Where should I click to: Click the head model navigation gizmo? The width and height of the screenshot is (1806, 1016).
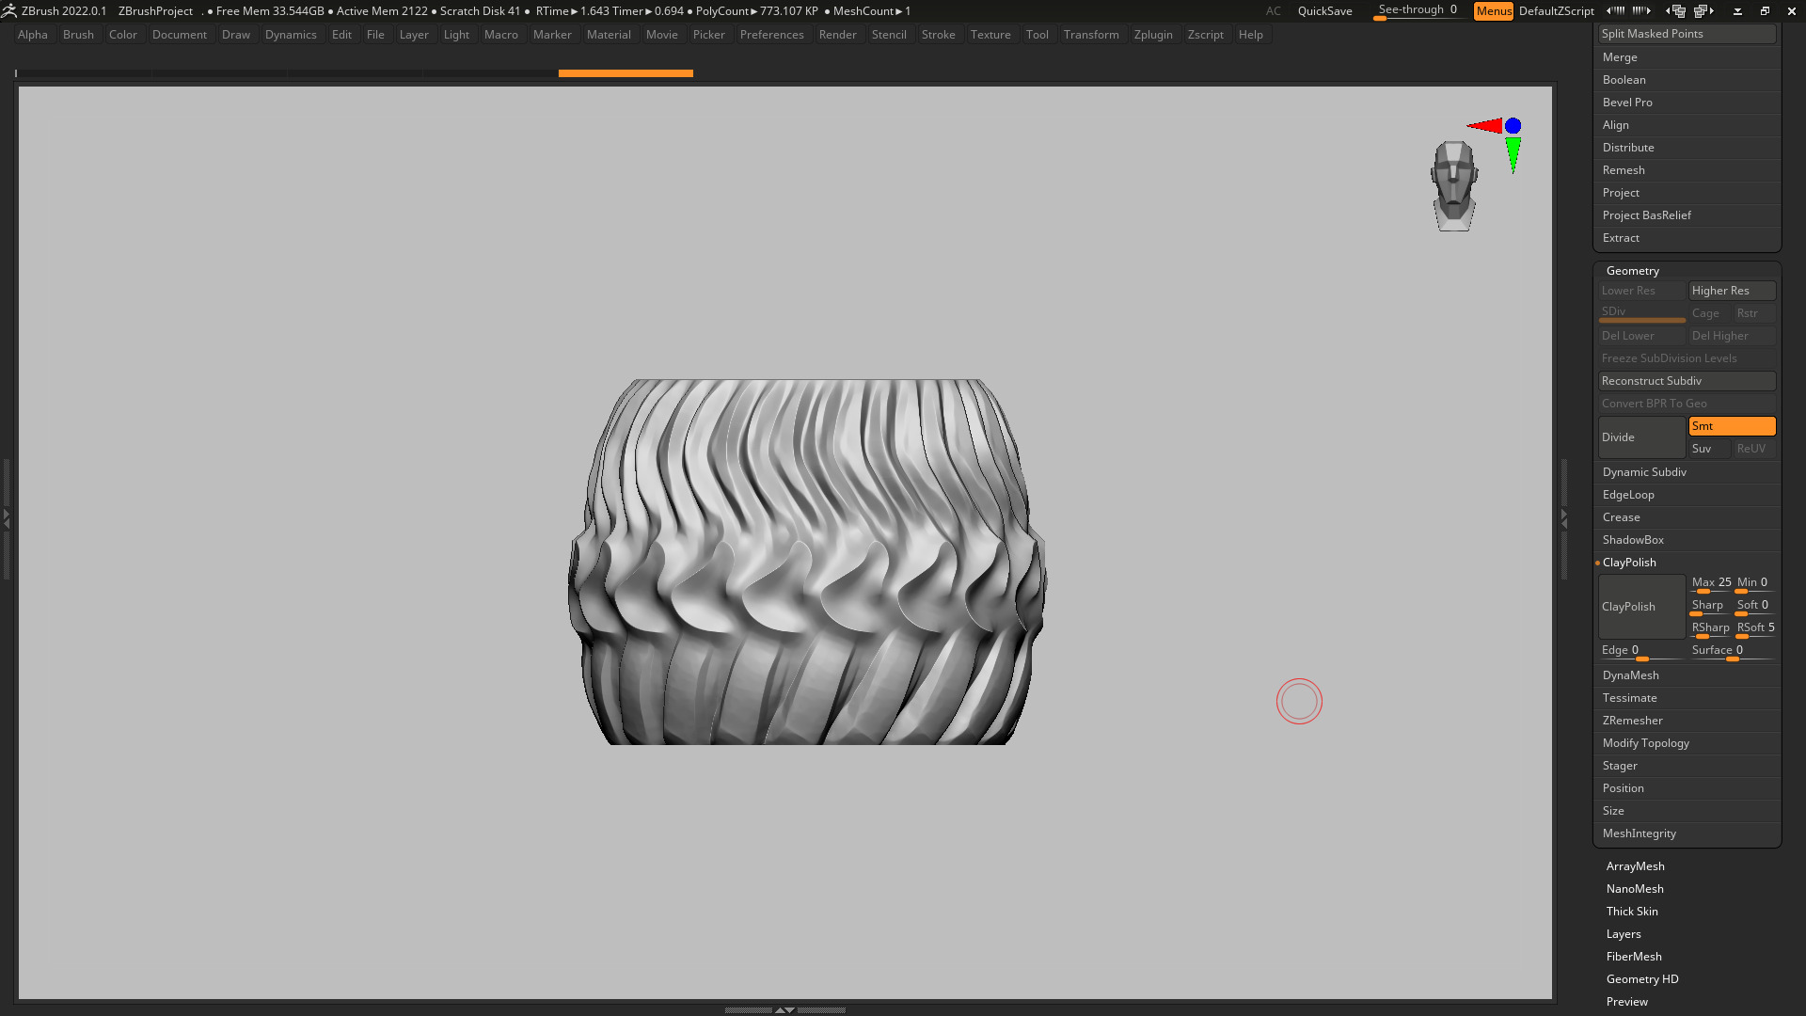coord(1454,186)
